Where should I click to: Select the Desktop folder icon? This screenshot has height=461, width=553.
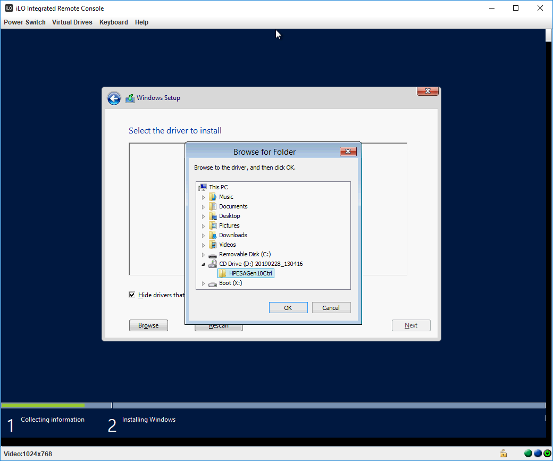212,216
